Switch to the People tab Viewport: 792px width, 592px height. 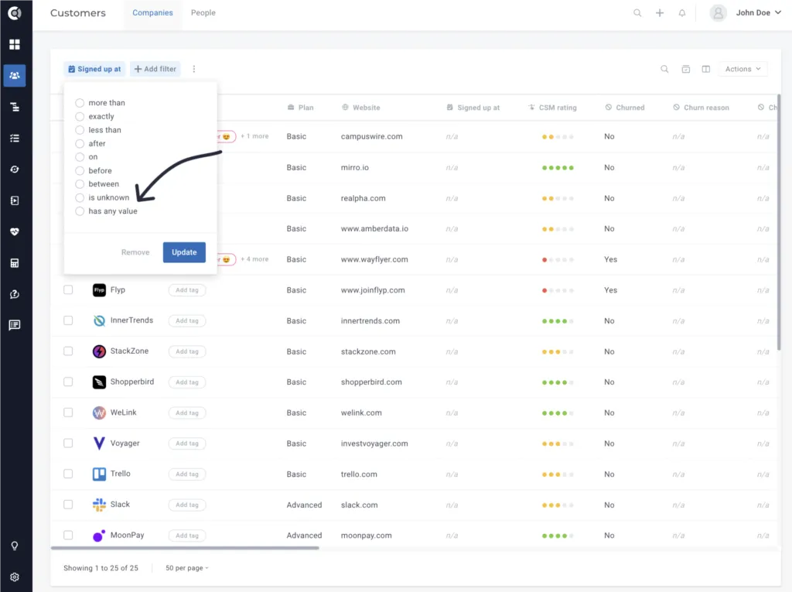coord(203,13)
